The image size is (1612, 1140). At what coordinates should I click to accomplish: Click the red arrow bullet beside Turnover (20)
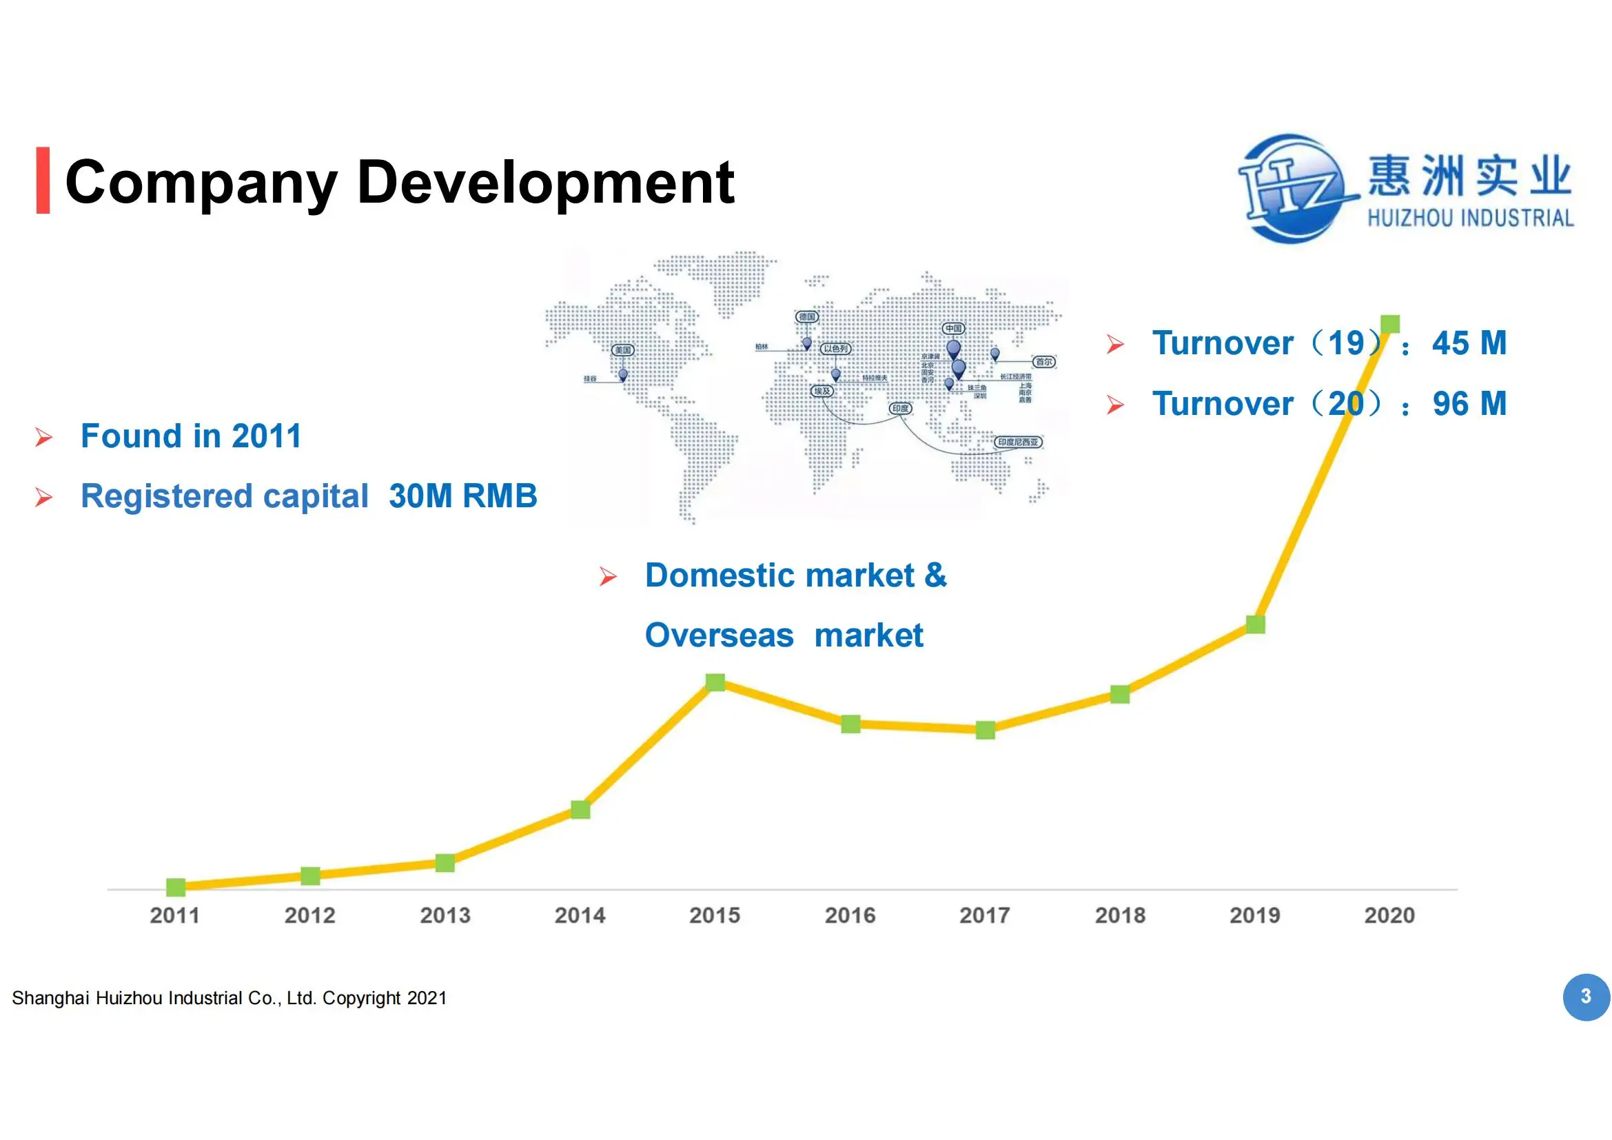1115,405
